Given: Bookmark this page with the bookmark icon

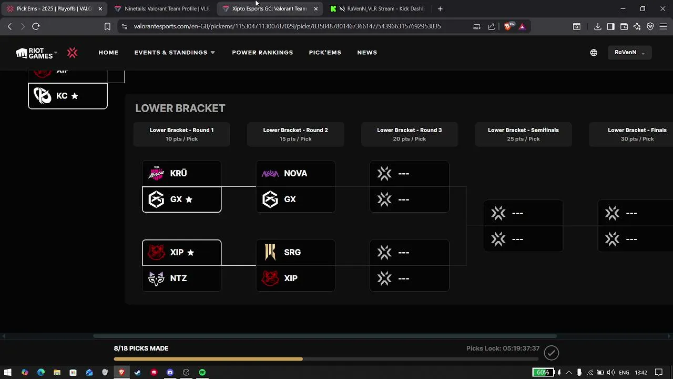Looking at the screenshot, I should pos(107,26).
